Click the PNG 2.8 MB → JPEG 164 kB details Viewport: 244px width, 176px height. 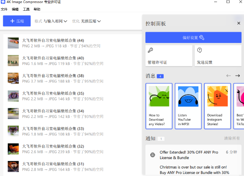[x=63, y=169]
